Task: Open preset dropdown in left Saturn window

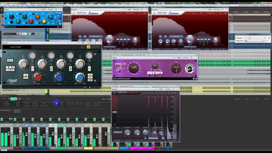Action: (98, 9)
